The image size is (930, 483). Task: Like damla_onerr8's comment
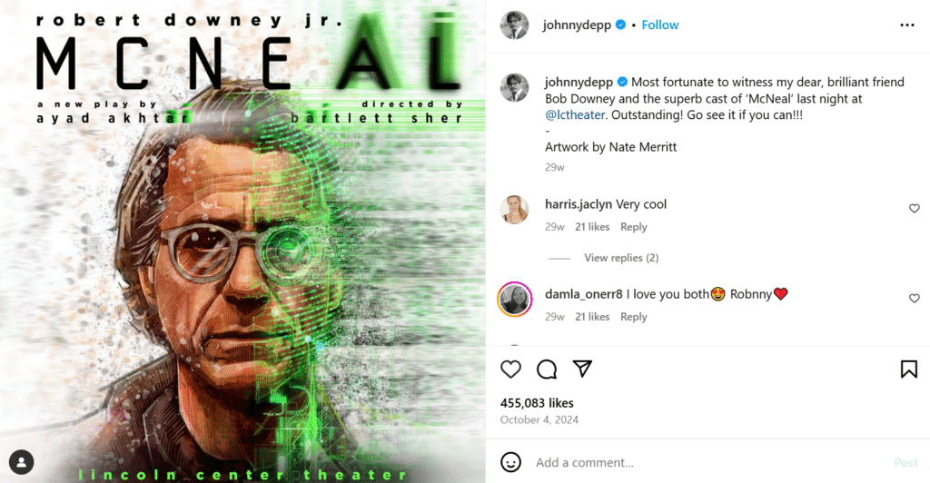pos(914,298)
